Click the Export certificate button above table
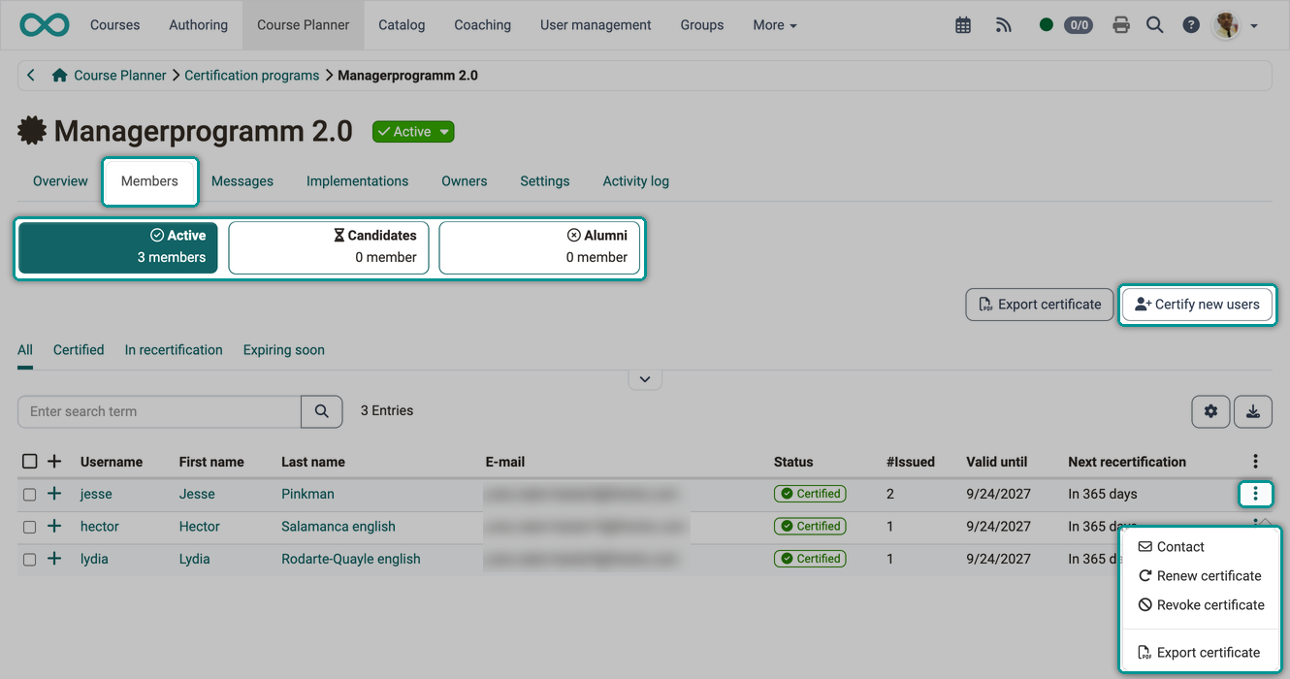The height and width of the screenshot is (679, 1290). [x=1040, y=305]
